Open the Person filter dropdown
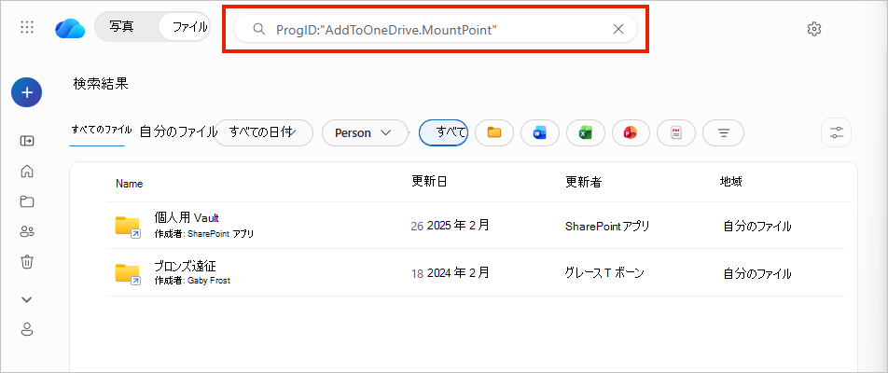This screenshot has width=888, height=373. point(365,133)
